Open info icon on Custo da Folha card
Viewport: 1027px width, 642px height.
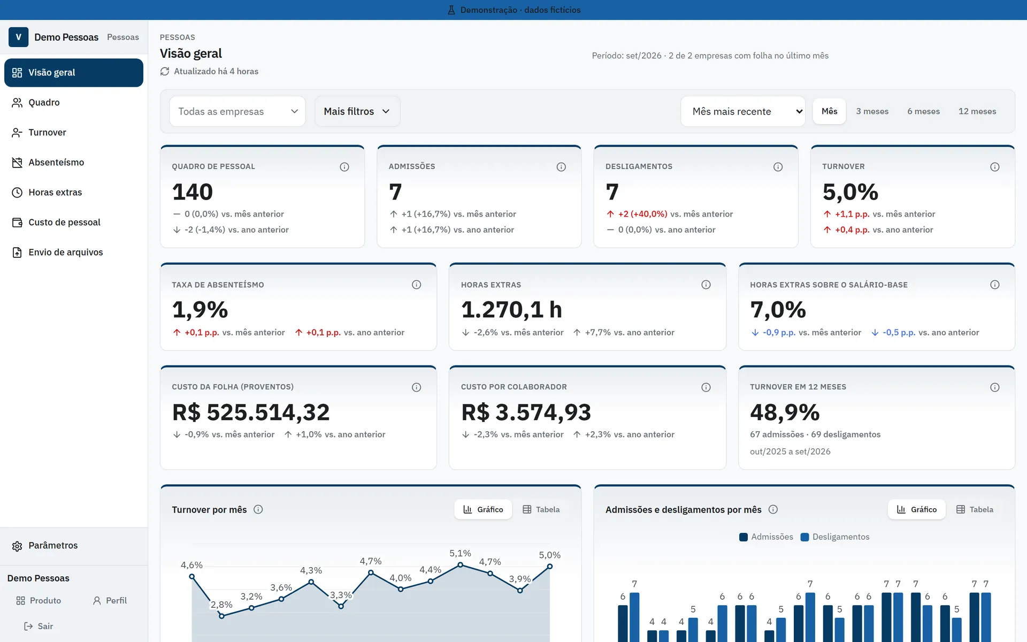[416, 387]
